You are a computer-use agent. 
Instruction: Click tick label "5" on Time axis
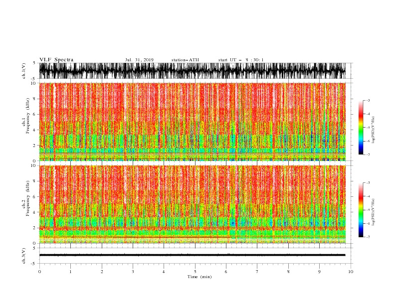pyautogui.click(x=195, y=272)
